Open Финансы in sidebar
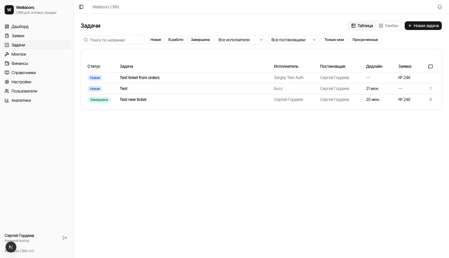This screenshot has height=258, width=449. (x=37, y=63)
